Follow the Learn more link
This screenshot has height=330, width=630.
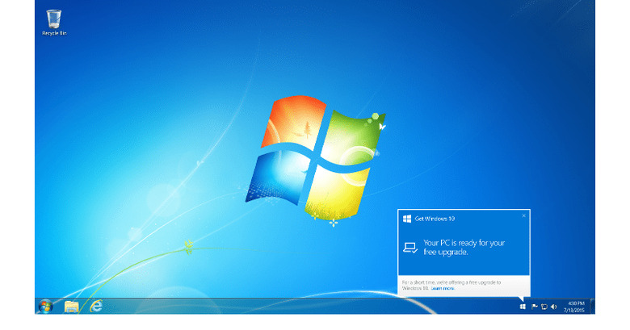(443, 288)
